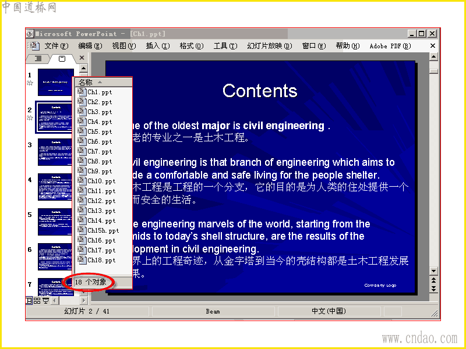
Task: Click the normal view icon at bottom left
Action: (x=29, y=301)
